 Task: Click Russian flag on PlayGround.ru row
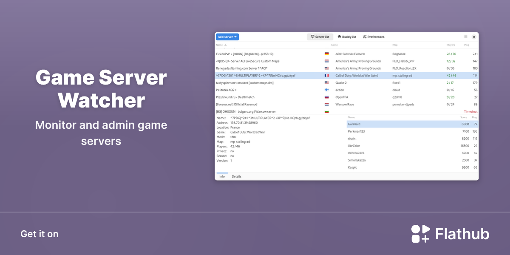tap(327, 97)
